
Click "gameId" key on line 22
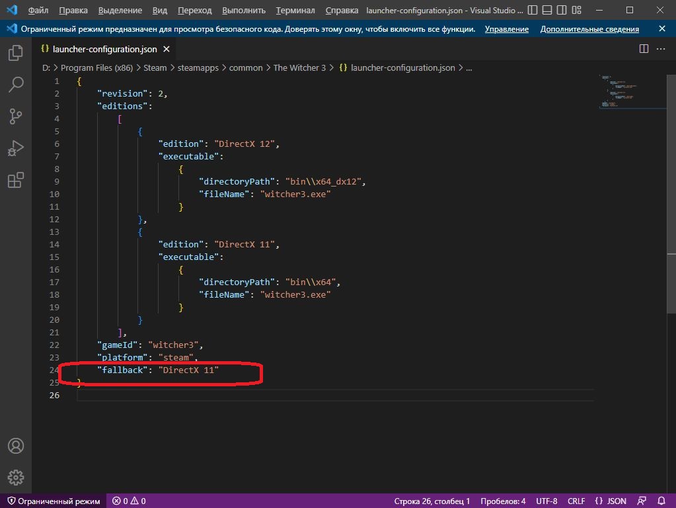(117, 345)
